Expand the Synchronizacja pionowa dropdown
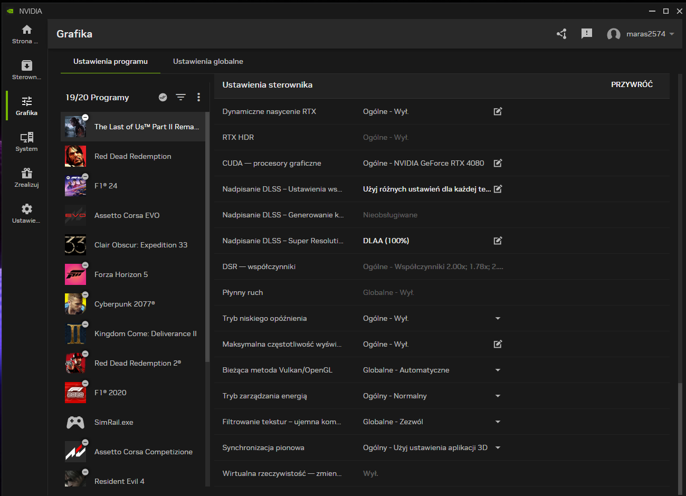 point(498,447)
